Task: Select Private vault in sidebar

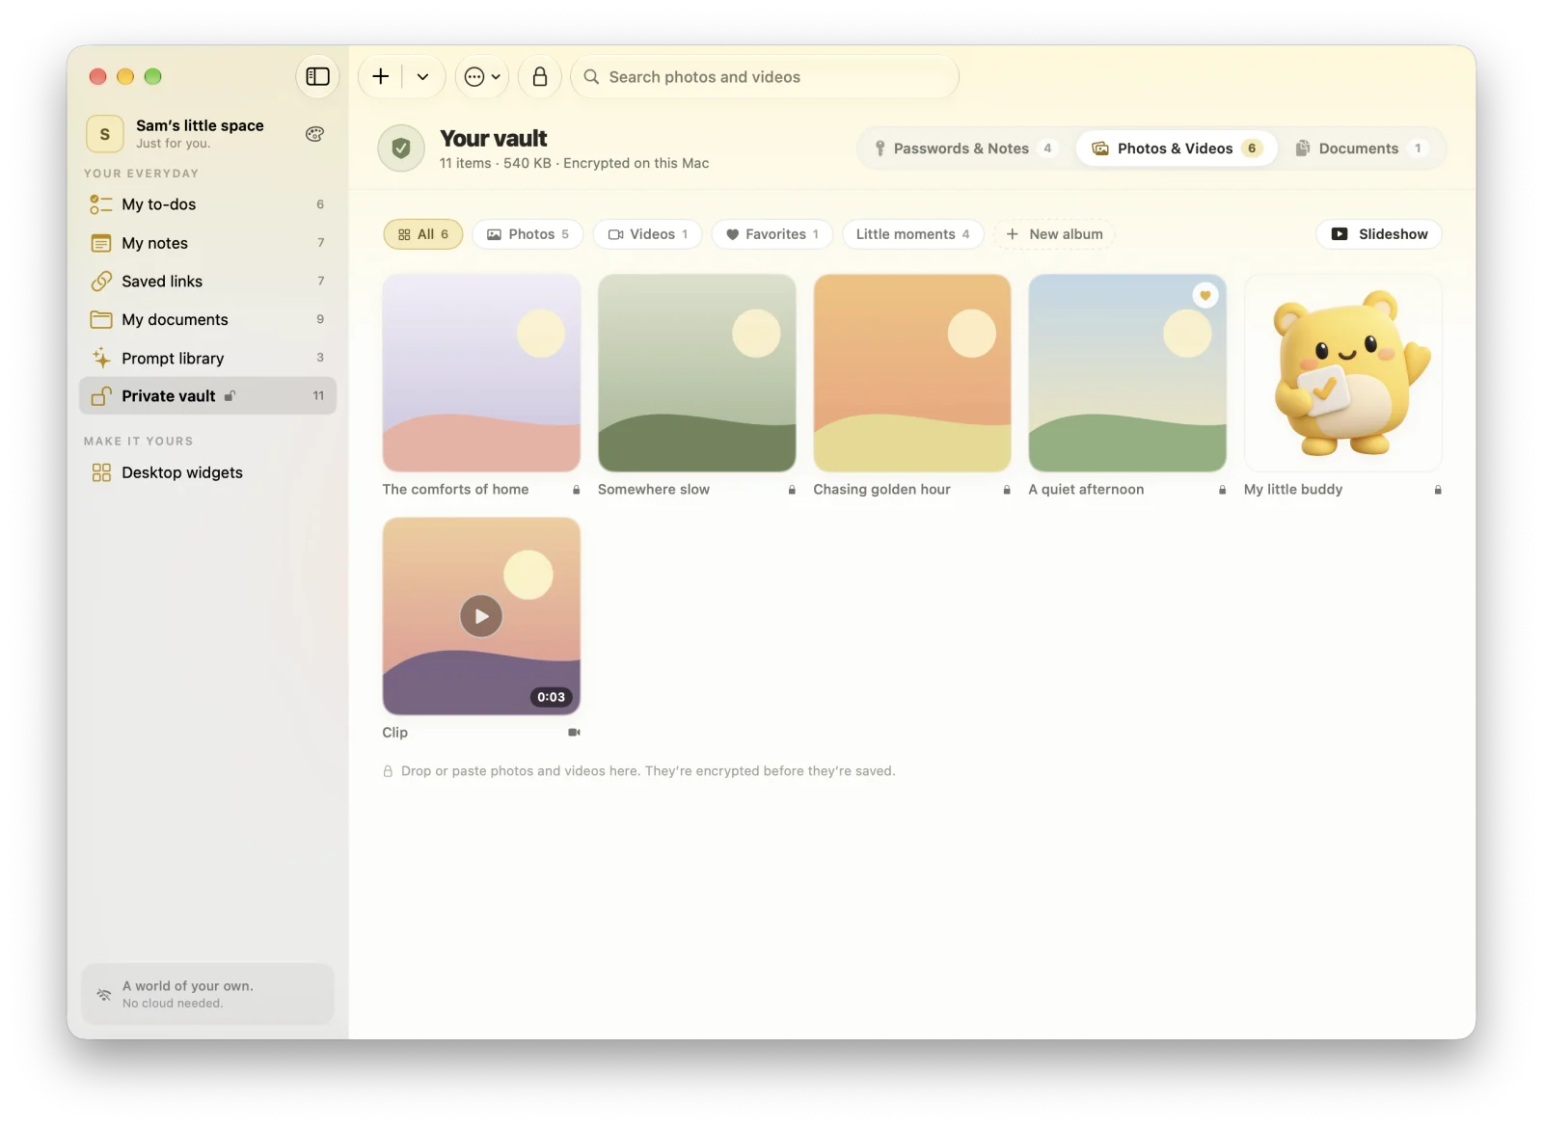Action: click(207, 395)
